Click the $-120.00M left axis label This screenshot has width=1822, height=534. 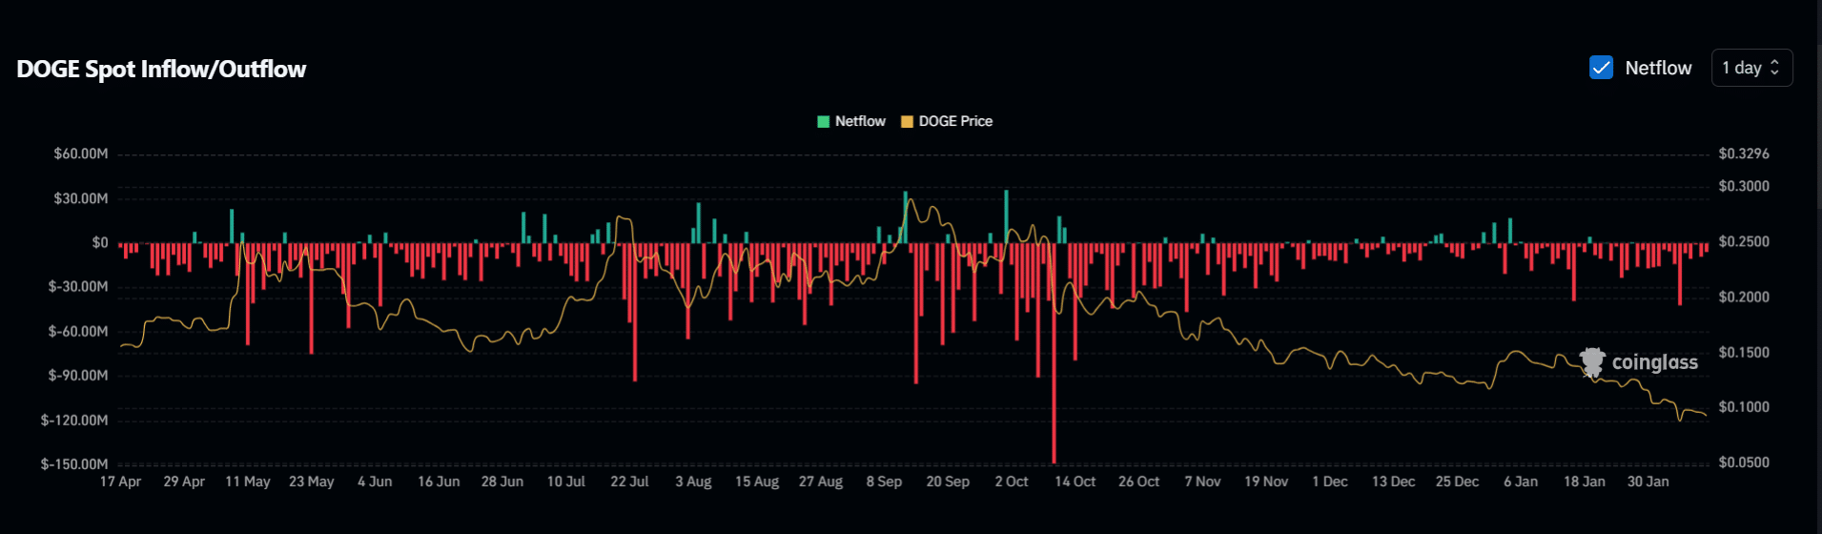pyautogui.click(x=74, y=420)
